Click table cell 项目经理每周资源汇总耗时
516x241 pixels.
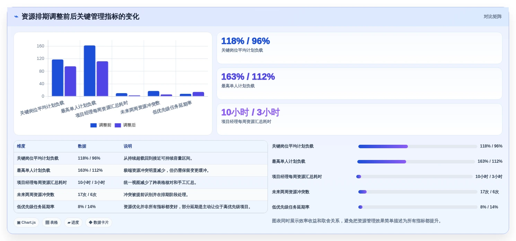42,182
